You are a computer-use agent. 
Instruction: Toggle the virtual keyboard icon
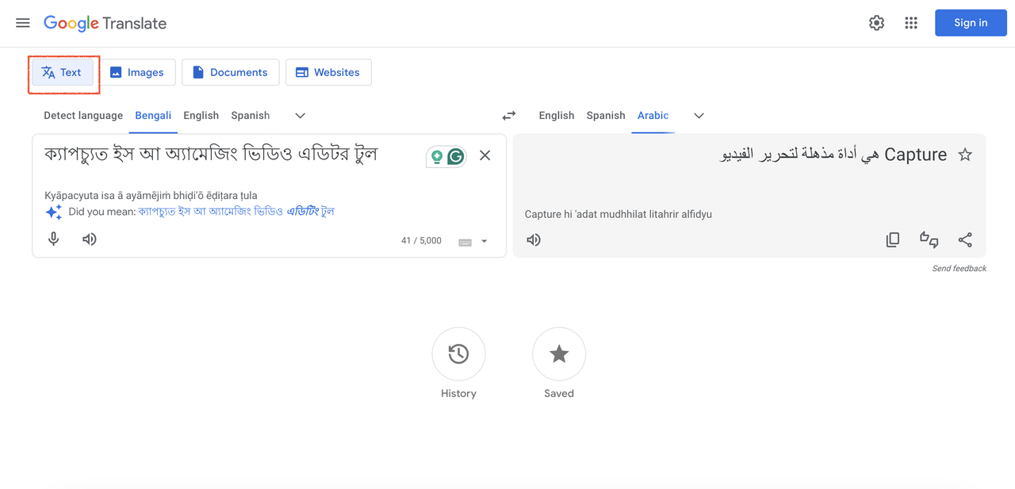pyautogui.click(x=465, y=242)
